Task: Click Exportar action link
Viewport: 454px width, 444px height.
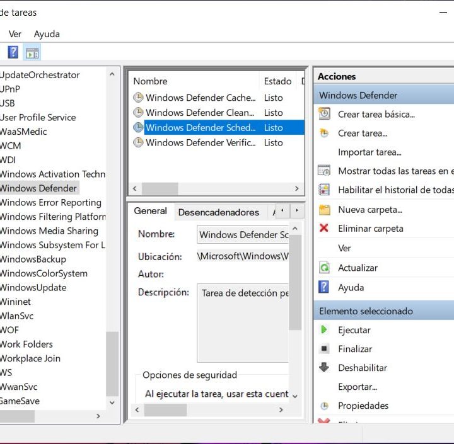Action: click(357, 387)
